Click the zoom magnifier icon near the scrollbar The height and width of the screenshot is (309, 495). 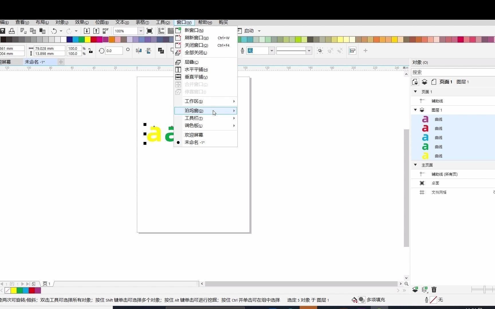click(x=406, y=284)
